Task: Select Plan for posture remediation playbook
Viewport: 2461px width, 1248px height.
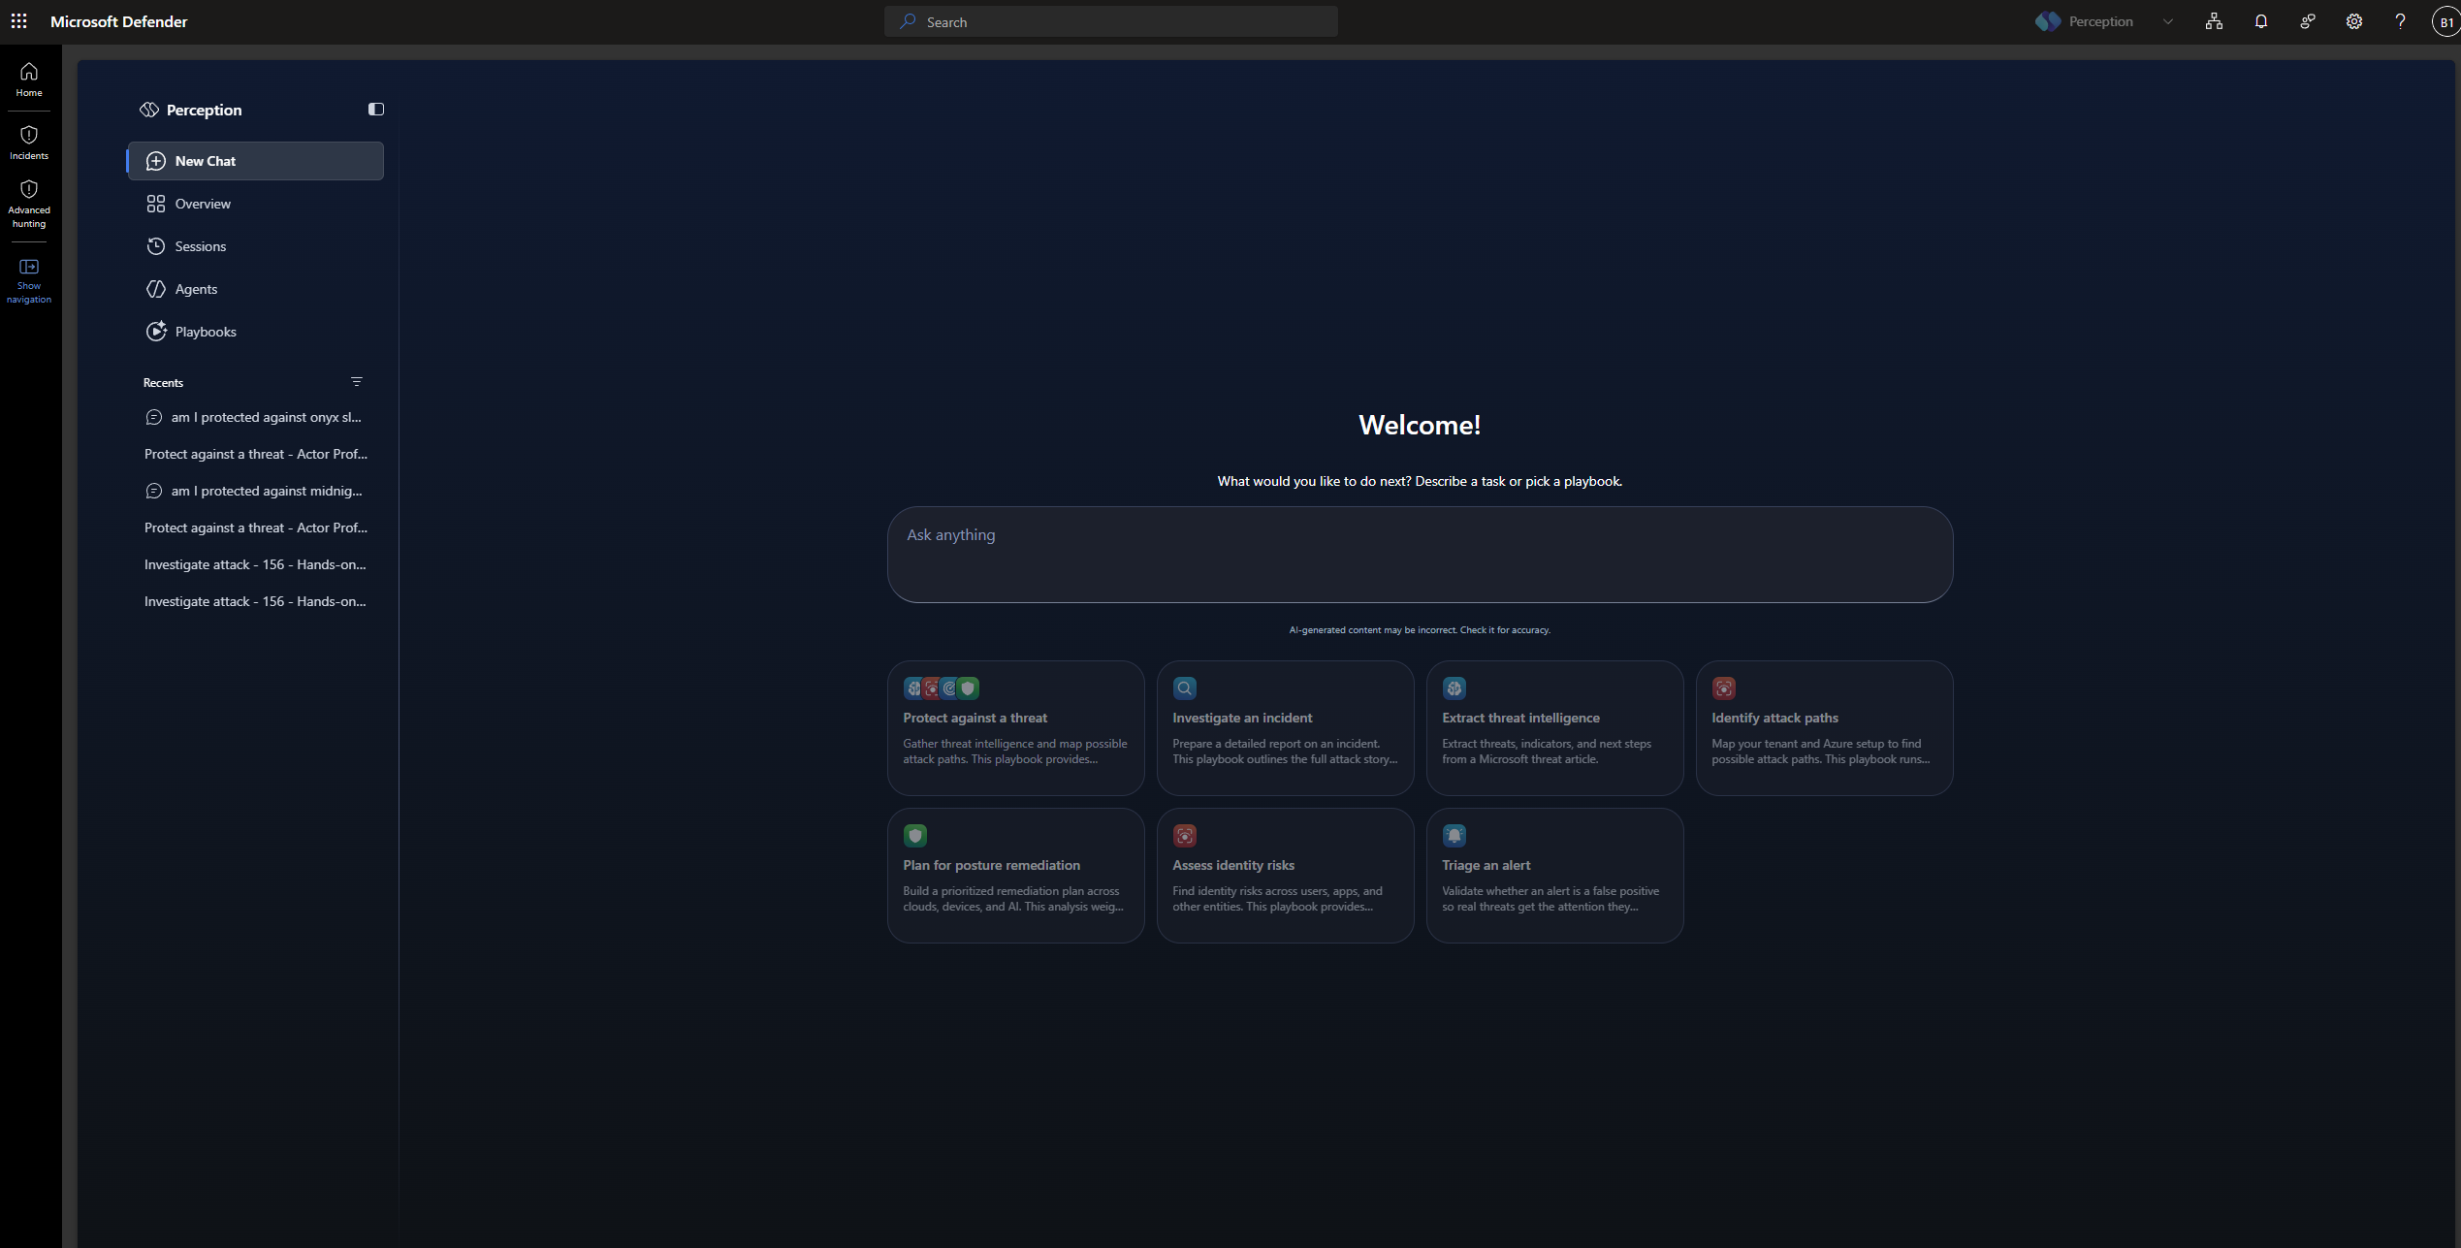Action: point(1015,876)
